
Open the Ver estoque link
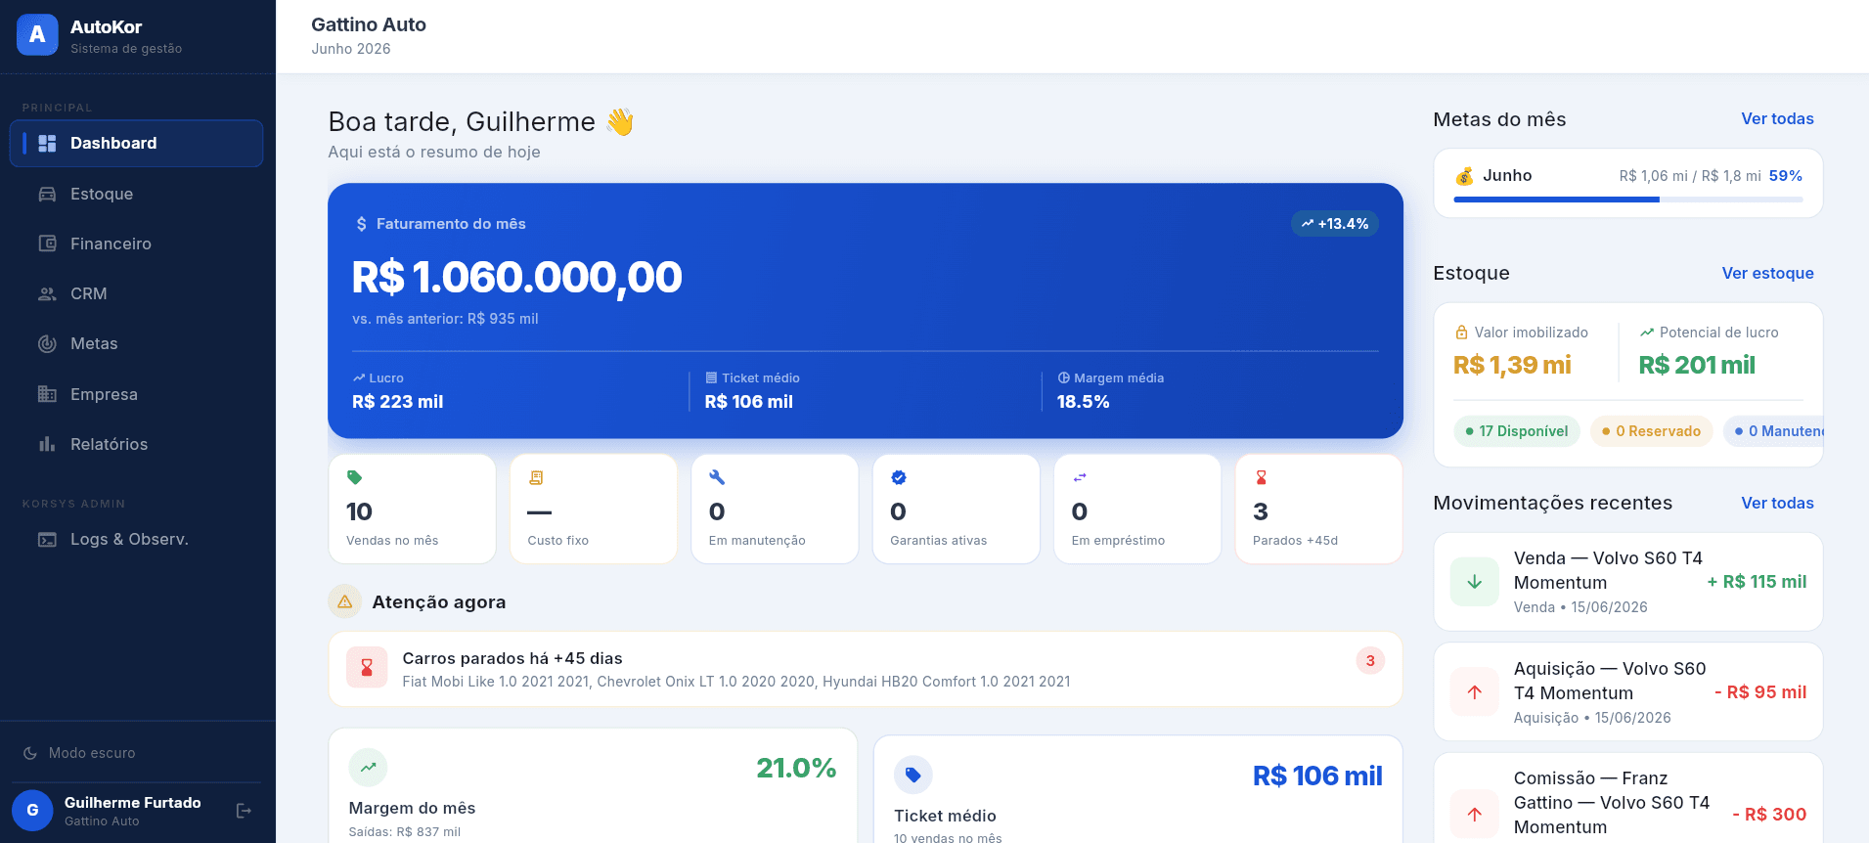1767,274
